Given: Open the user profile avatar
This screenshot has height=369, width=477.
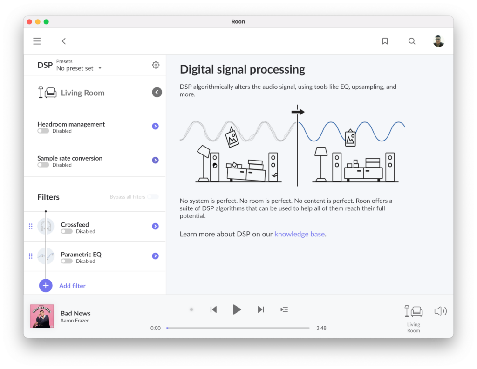Looking at the screenshot, I should pos(438,41).
